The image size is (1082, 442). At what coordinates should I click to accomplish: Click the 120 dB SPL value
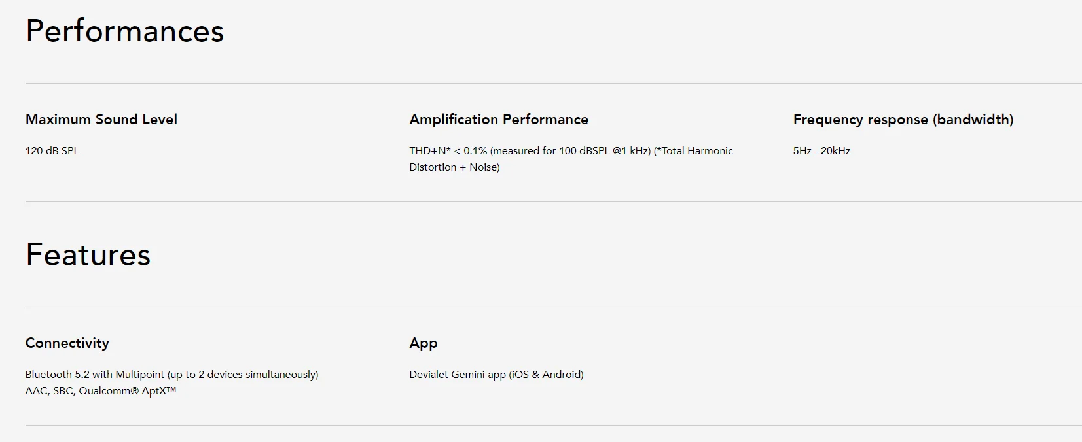pos(52,150)
